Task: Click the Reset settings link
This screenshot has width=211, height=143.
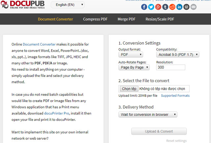Action: tap(176, 141)
